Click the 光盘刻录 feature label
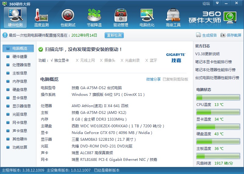Image resolution: width=244 pixels, height=174 pixels. [x=132, y=60]
